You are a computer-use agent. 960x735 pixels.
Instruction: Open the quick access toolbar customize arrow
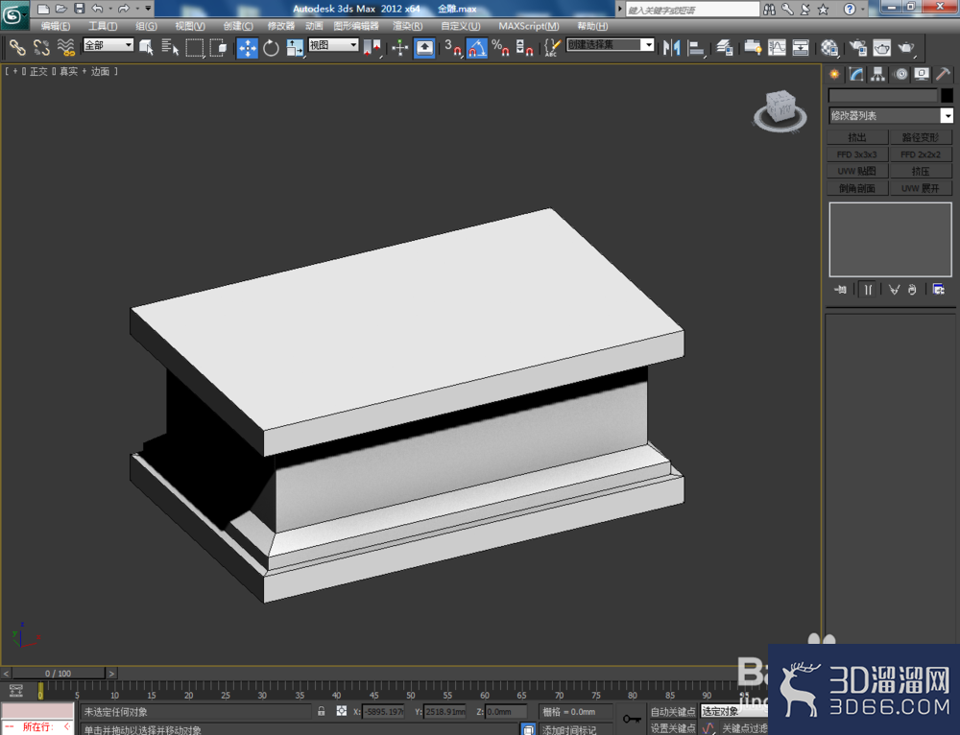pyautogui.click(x=148, y=9)
